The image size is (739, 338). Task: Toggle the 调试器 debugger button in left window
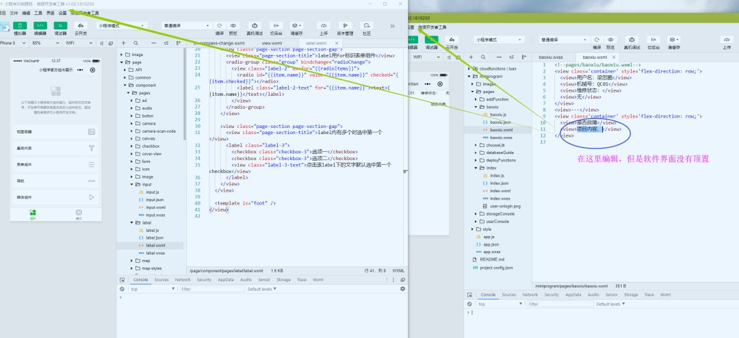point(60,25)
